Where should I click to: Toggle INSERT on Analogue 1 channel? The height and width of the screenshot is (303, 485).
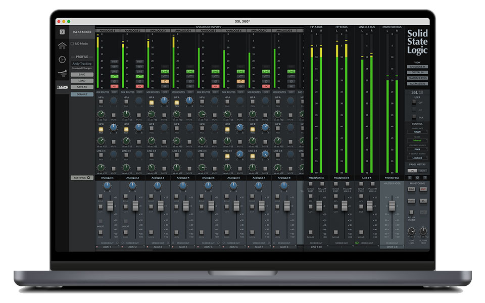[x=101, y=221]
